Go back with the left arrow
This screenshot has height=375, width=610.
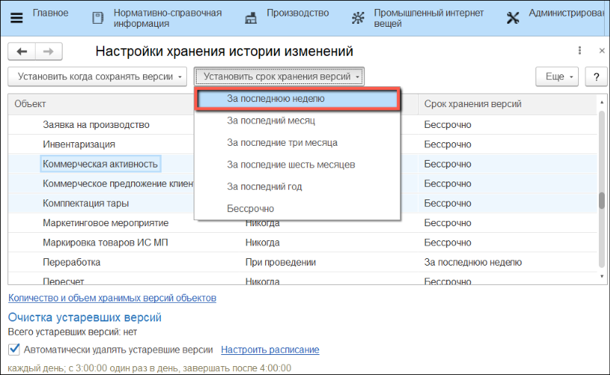pyautogui.click(x=22, y=51)
